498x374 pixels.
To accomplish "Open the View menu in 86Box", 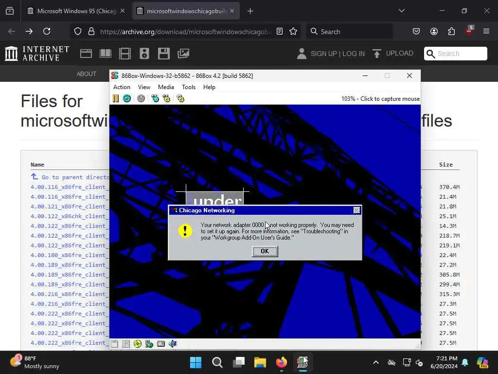I will click(x=144, y=87).
